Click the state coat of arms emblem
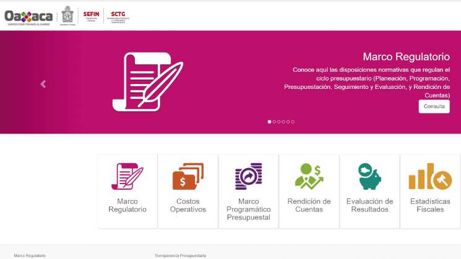 coord(67,15)
